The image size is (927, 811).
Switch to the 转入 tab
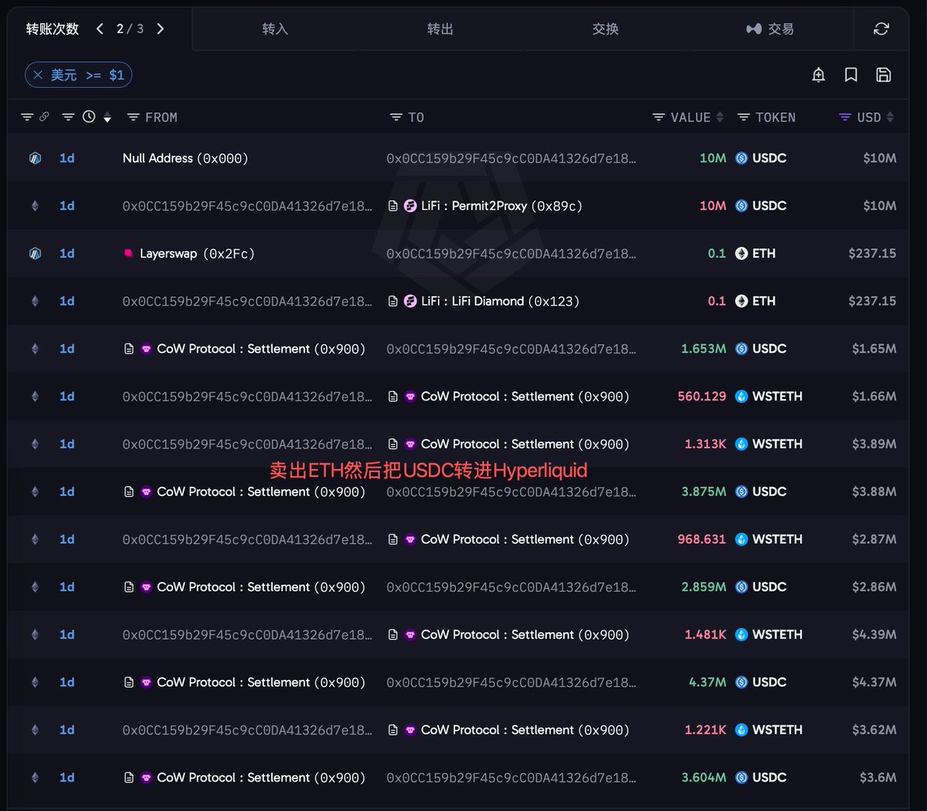[x=275, y=29]
